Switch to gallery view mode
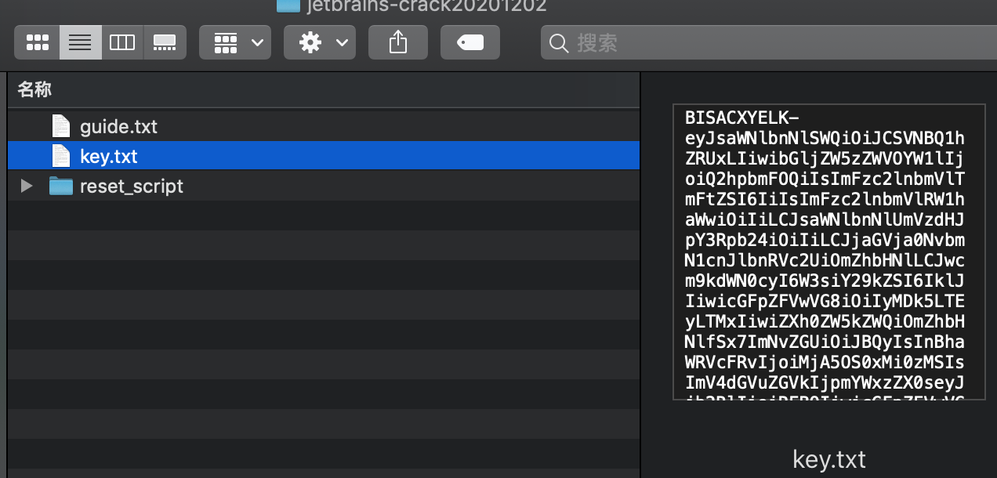 coord(165,42)
